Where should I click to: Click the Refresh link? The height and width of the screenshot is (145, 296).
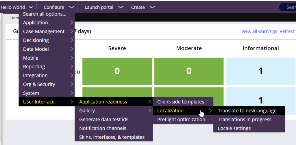(288, 31)
